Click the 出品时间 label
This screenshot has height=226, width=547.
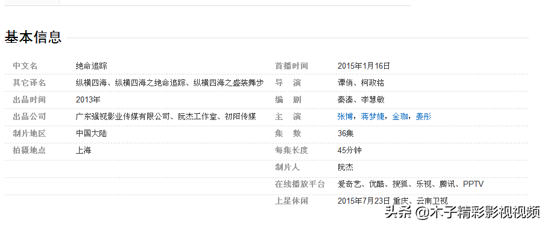click(30, 100)
